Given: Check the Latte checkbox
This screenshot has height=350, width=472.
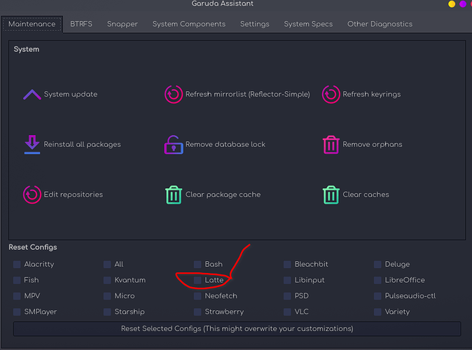Looking at the screenshot, I should pos(197,280).
